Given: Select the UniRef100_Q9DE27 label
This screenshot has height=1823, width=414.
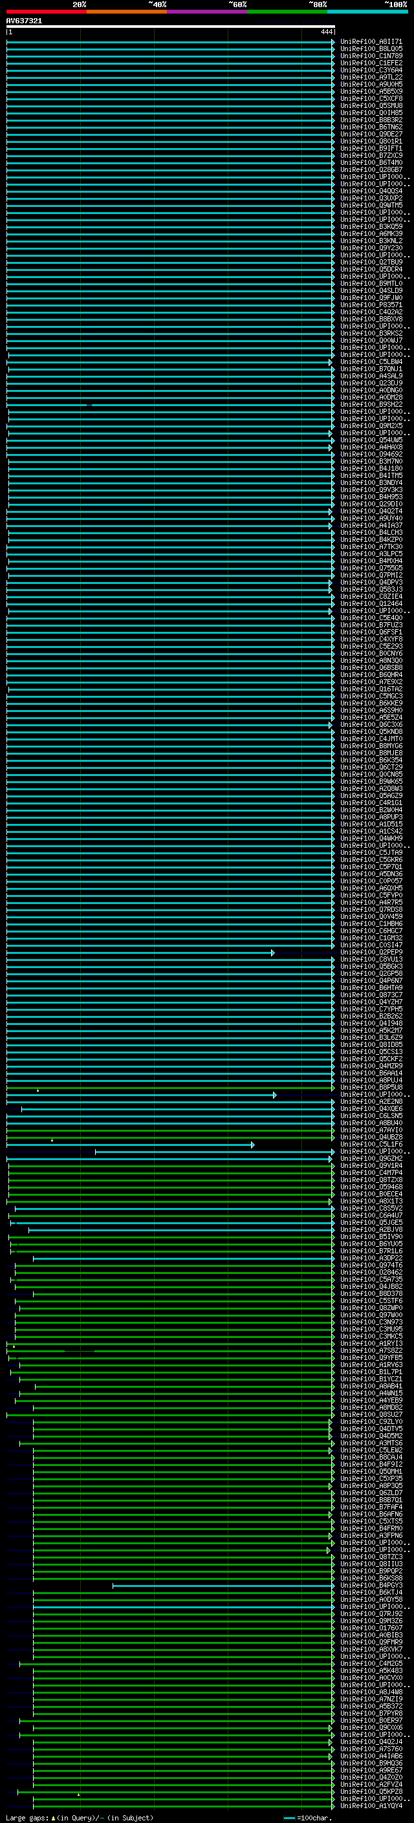Looking at the screenshot, I should (x=371, y=134).
